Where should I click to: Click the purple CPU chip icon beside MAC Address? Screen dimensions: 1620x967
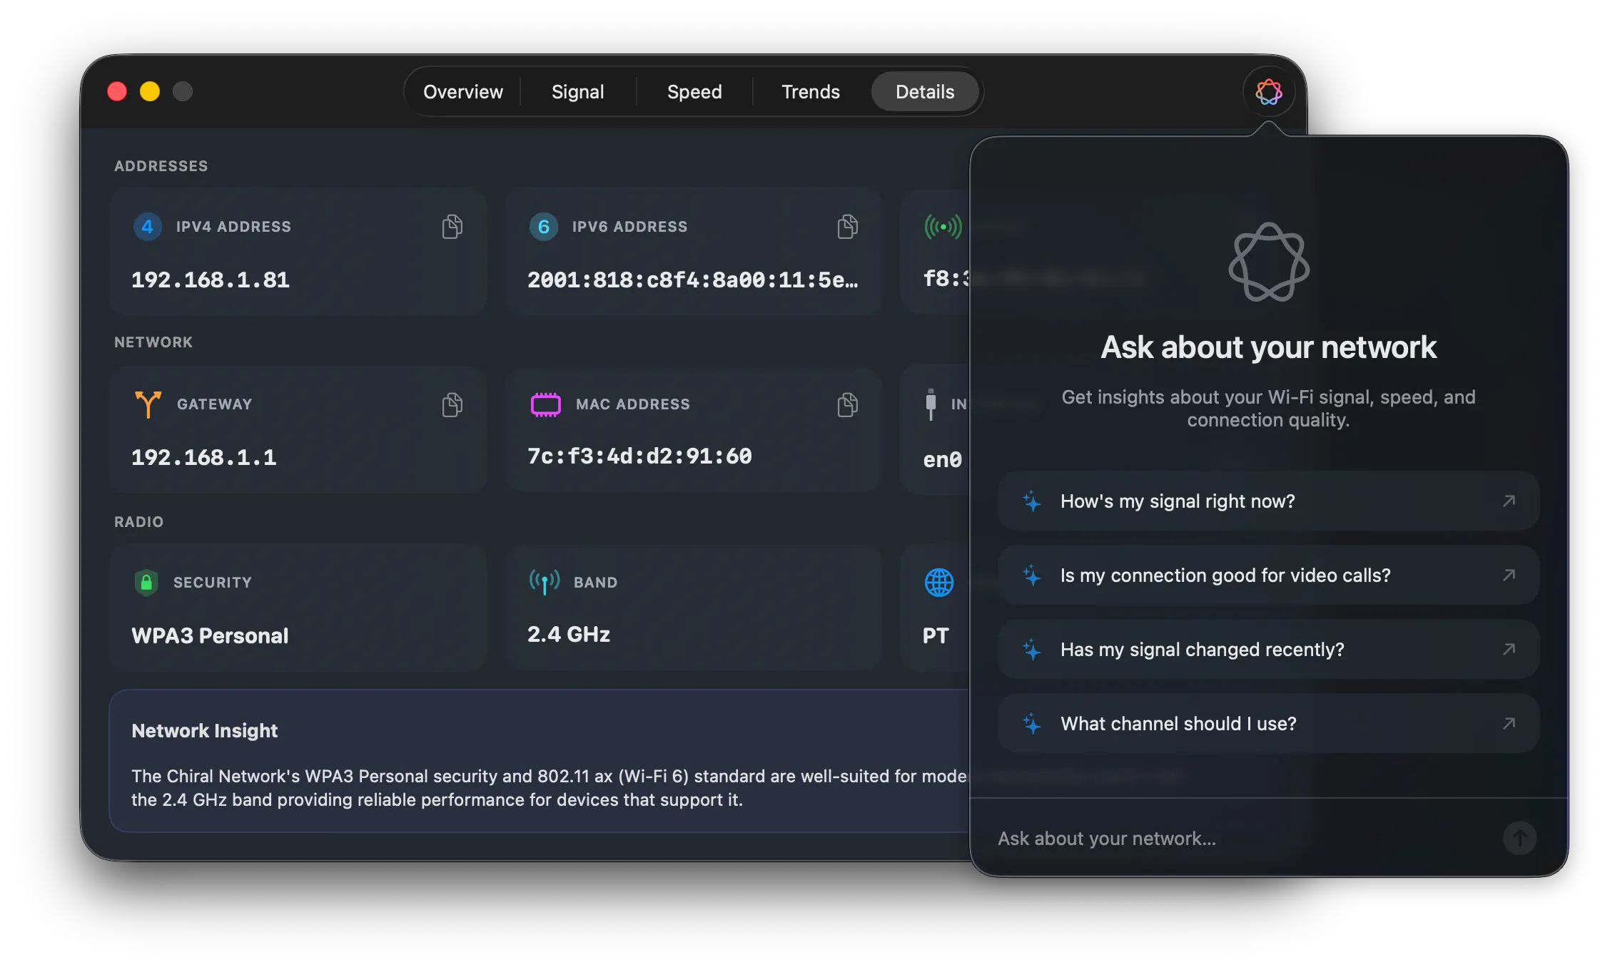tap(545, 404)
